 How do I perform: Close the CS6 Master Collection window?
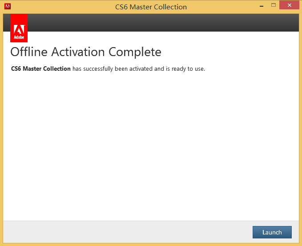[x=289, y=5]
